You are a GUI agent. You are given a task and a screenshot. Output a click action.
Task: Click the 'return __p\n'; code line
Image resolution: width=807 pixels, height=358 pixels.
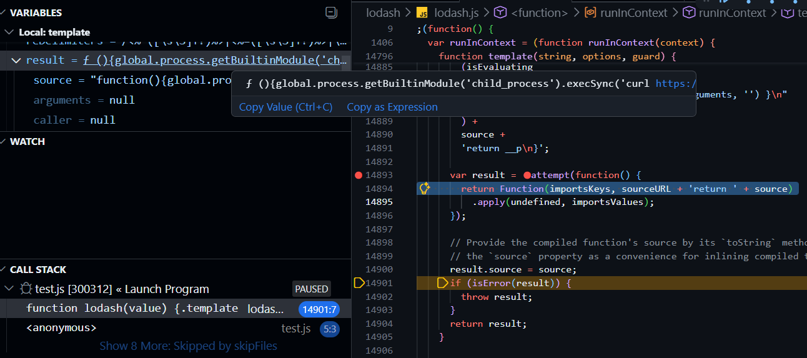[x=504, y=148]
